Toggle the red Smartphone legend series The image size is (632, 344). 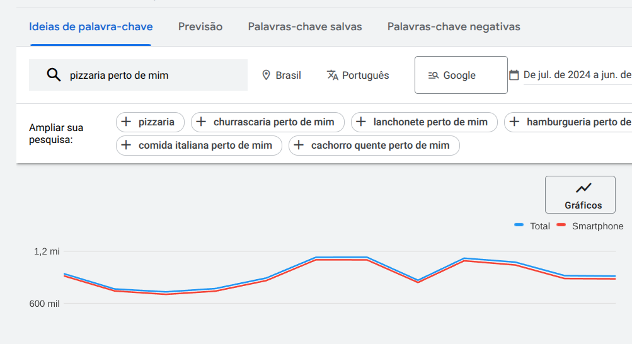click(590, 226)
